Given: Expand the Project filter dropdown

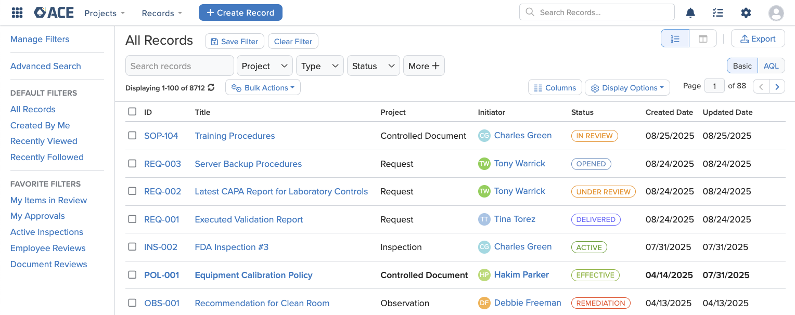Looking at the screenshot, I should [x=264, y=66].
